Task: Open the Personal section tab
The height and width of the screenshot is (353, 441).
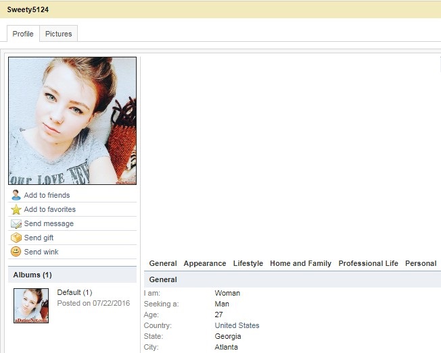Action: coord(421,263)
